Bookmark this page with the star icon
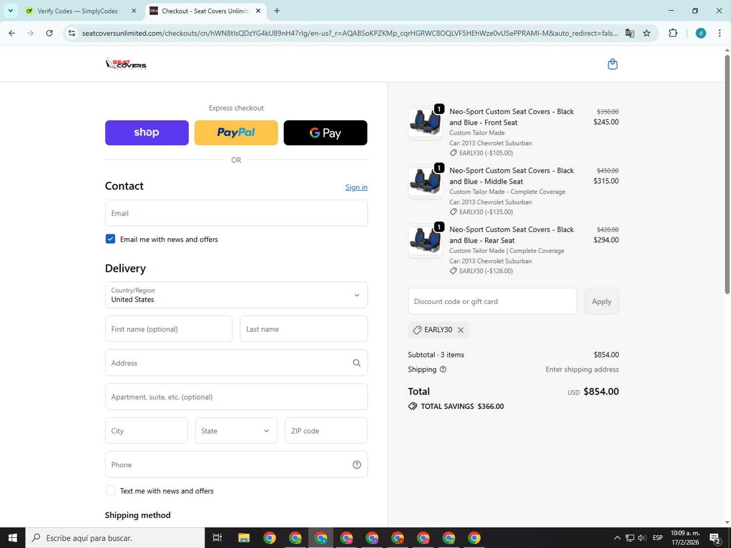This screenshot has height=548, width=731. tap(647, 33)
